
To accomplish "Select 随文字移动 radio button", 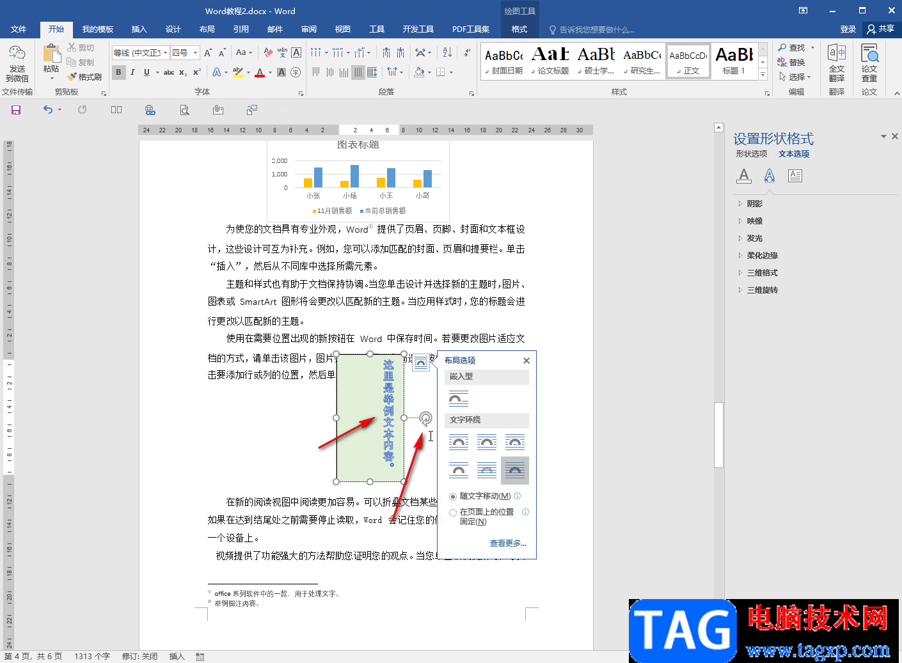I will pyautogui.click(x=453, y=496).
